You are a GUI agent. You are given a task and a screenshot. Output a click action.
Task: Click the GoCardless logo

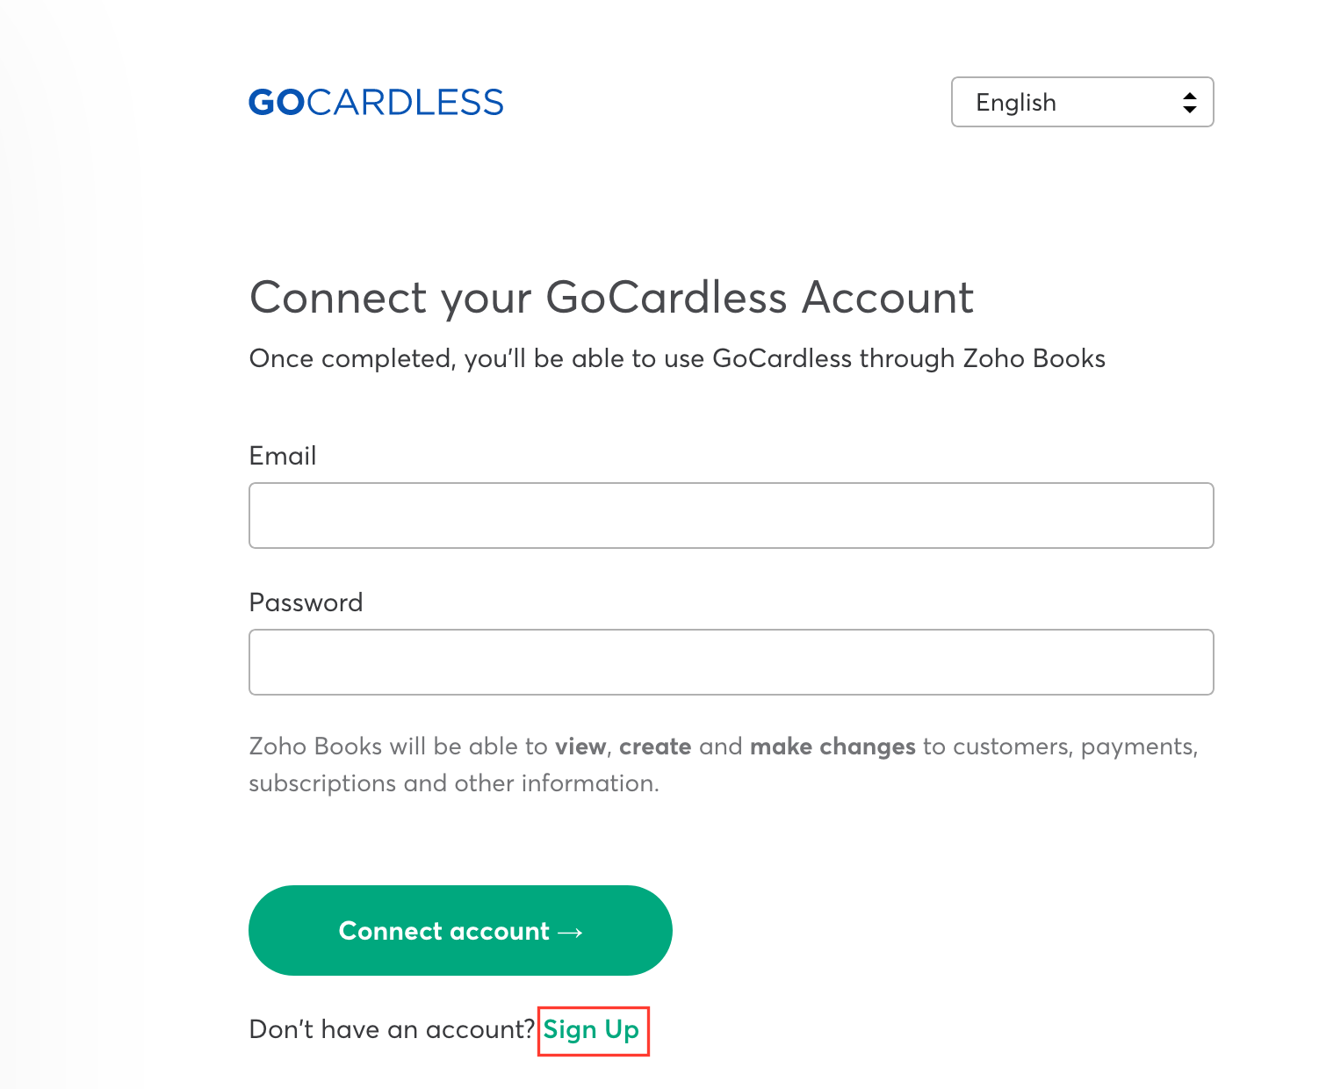click(376, 103)
